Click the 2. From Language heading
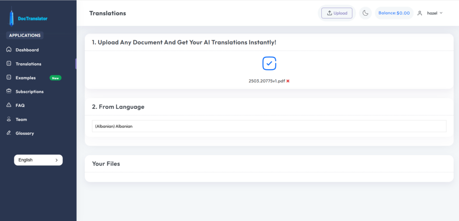Viewport: 459px width, 221px height. tap(118, 107)
